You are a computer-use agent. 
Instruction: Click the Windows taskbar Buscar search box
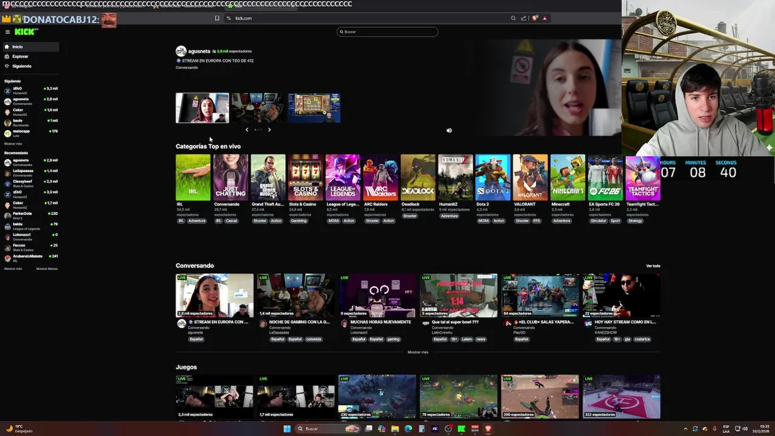click(328, 429)
